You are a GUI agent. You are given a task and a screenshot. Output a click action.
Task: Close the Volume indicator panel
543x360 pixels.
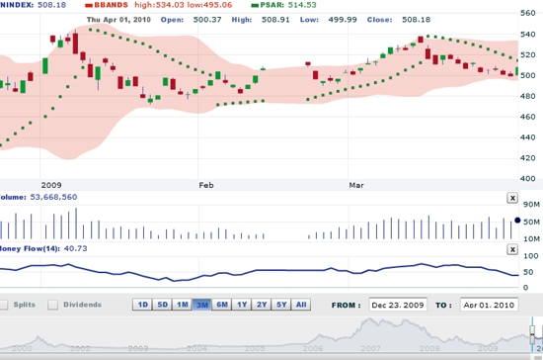click(512, 198)
